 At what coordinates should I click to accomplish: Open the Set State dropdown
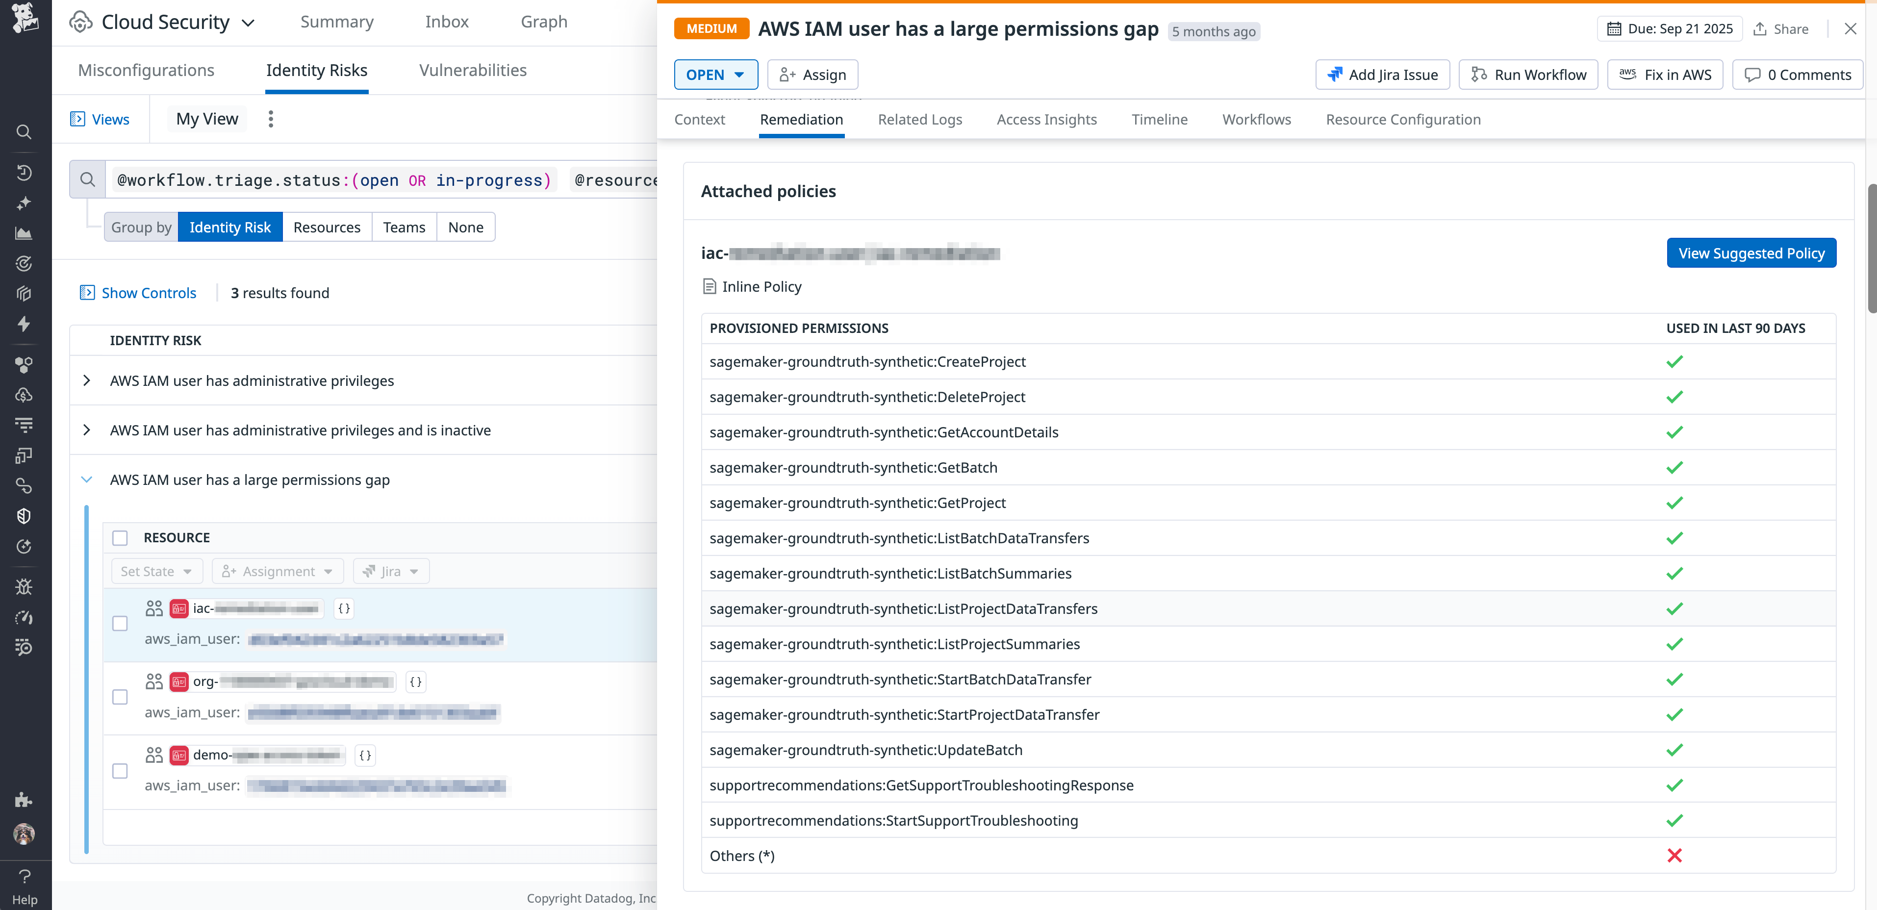tap(156, 571)
